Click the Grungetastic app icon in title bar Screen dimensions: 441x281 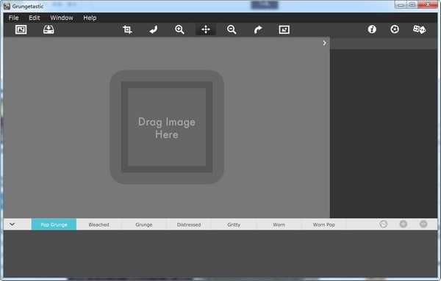(x=7, y=6)
